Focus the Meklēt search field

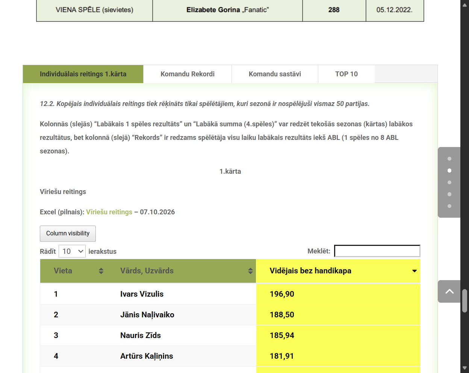[x=377, y=251]
